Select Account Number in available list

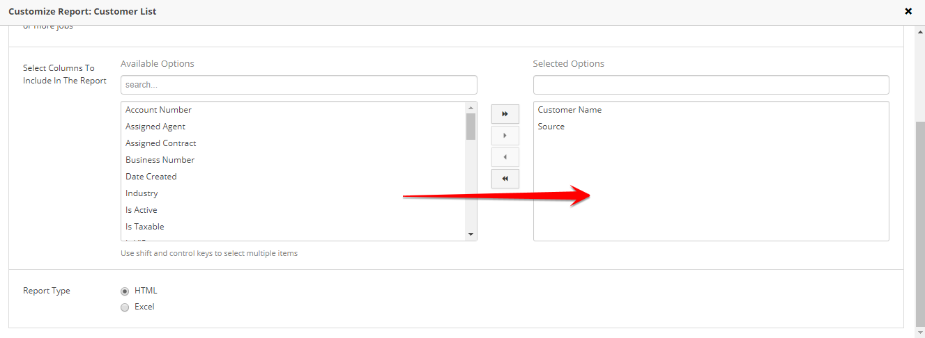click(x=293, y=110)
